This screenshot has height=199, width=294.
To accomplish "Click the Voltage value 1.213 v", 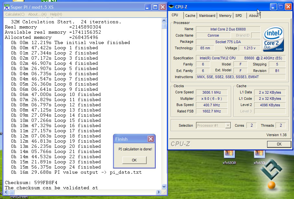I will (250, 48).
